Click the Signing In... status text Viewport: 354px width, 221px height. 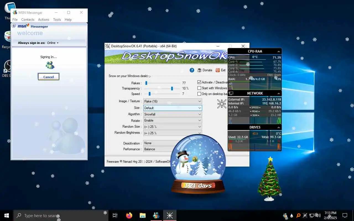pyautogui.click(x=48, y=57)
